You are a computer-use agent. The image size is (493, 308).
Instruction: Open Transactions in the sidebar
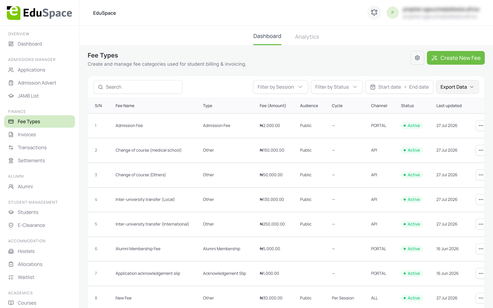tap(40, 148)
